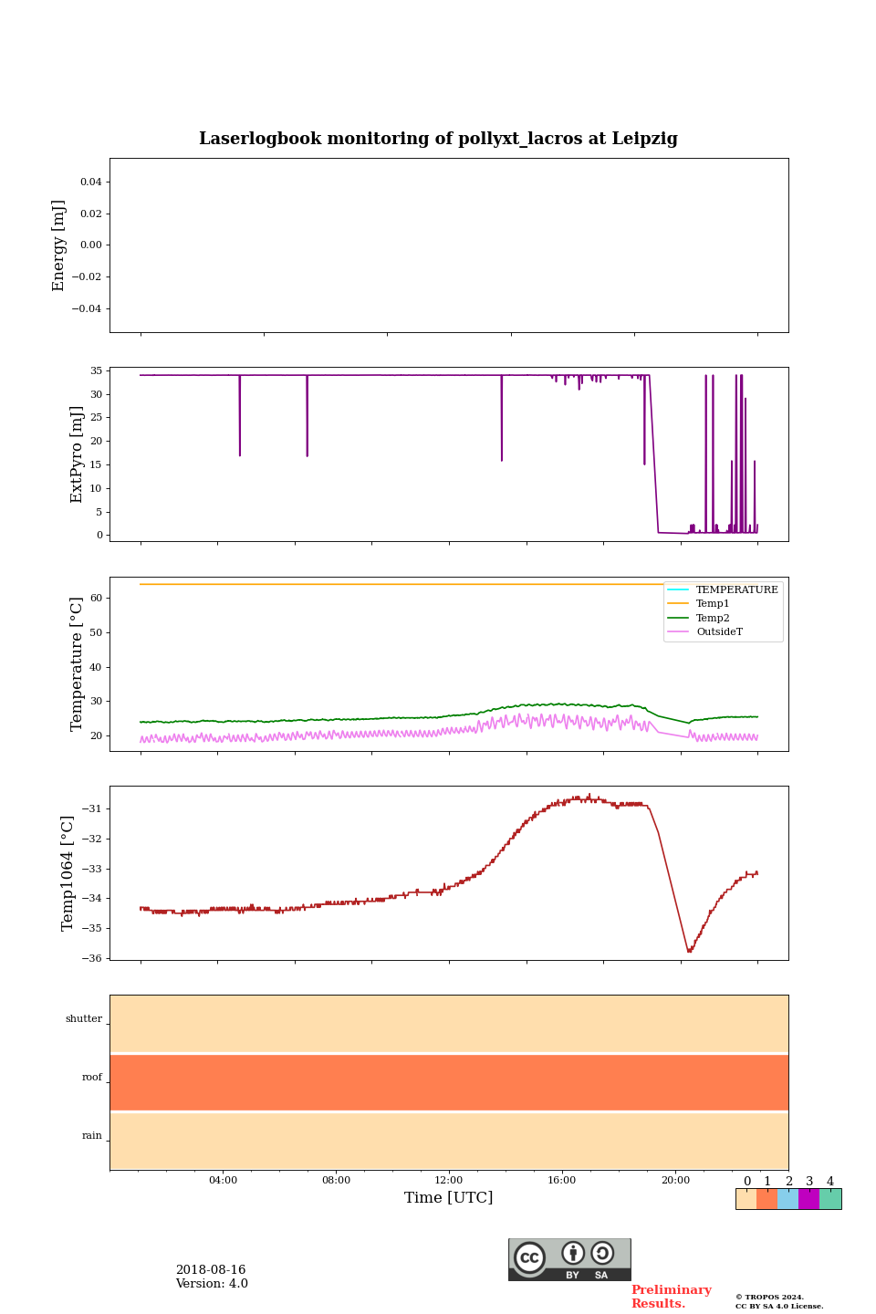Click the rain row label
Viewport: 876px width, 1314px height.
pyautogui.click(x=92, y=1136)
